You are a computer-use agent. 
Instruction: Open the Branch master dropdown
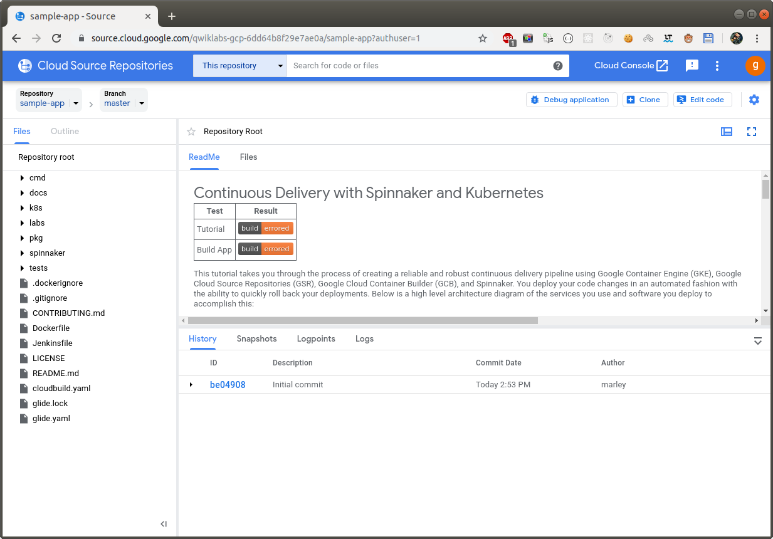pyautogui.click(x=124, y=99)
